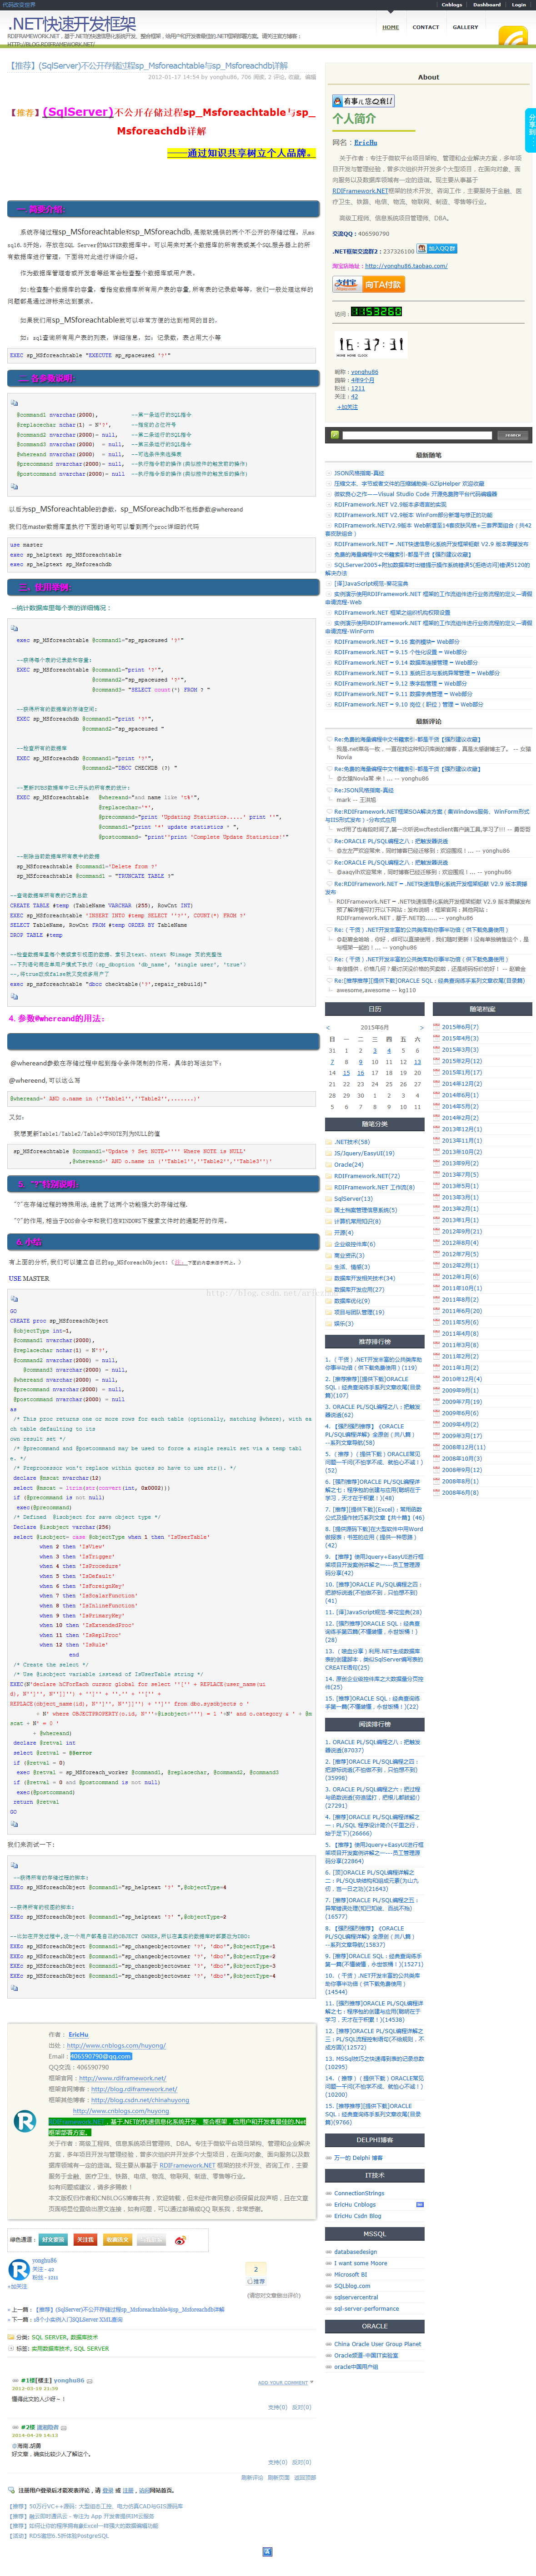The width and height of the screenshot is (536, 2576).
Task: Open the EricHu name link in About panel
Action: tap(365, 143)
